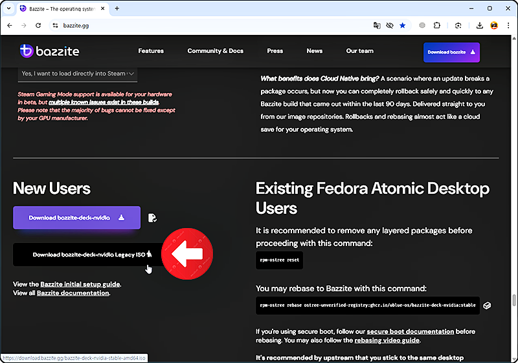Click the Bazzite logo
Image resolution: width=518 pixels, height=363 pixels.
click(49, 51)
